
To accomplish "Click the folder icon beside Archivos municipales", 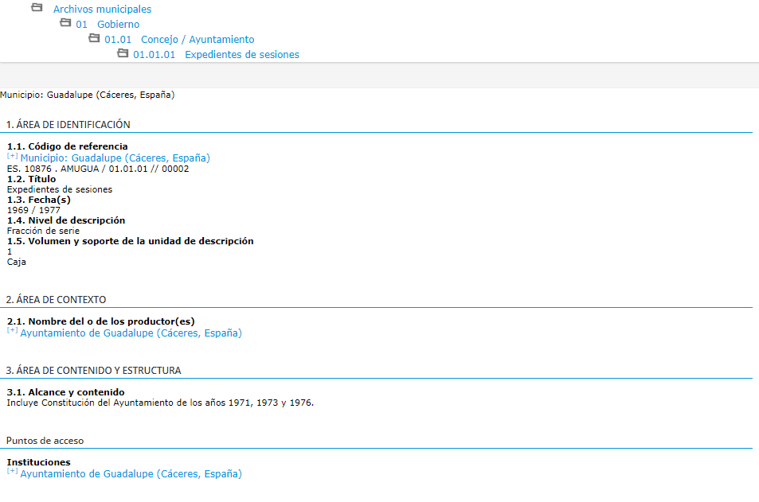I will coord(37,7).
